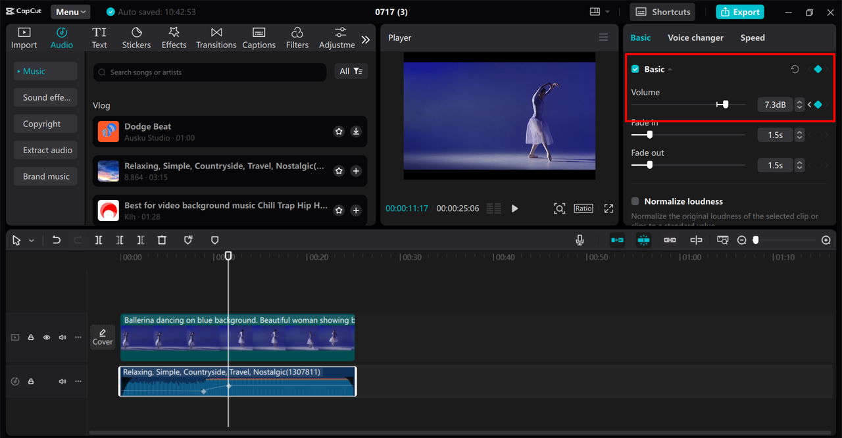This screenshot has width=842, height=438.
Task: Toggle main track magnet
Action: [617, 241]
